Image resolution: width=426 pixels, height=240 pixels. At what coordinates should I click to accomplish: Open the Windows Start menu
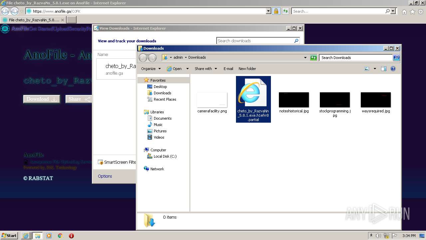click(9, 235)
